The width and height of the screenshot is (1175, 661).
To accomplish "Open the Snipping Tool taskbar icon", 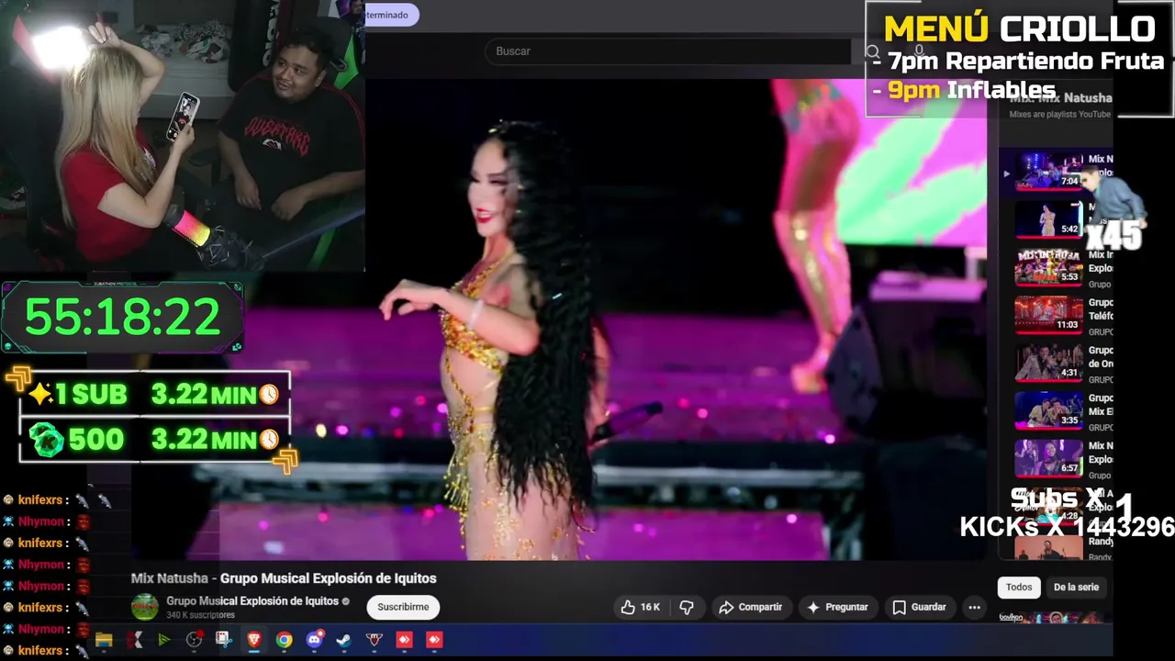I will click(x=224, y=640).
